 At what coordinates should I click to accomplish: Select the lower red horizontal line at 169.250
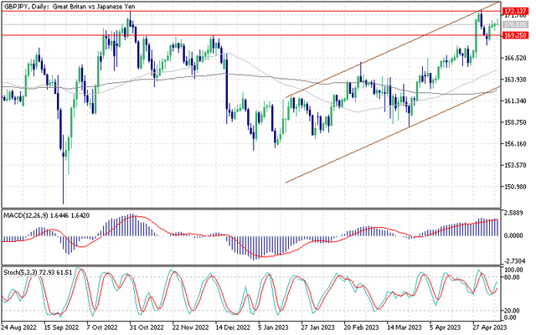point(251,36)
